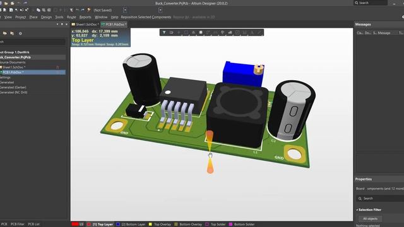Screen dimensions: 404x227
Task: Open the Design menu
Action: 46,17
